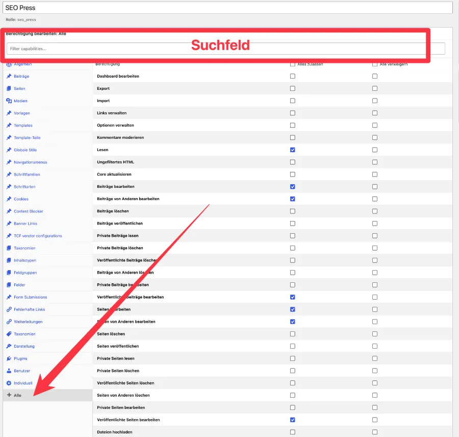The height and width of the screenshot is (437, 459).
Task: Click the page icon beside Seiten
Action: [x=9, y=88]
